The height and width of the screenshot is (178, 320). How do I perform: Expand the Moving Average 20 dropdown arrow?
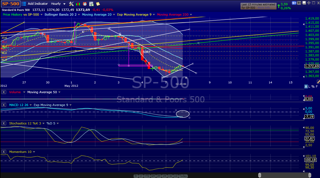[x=114, y=15]
